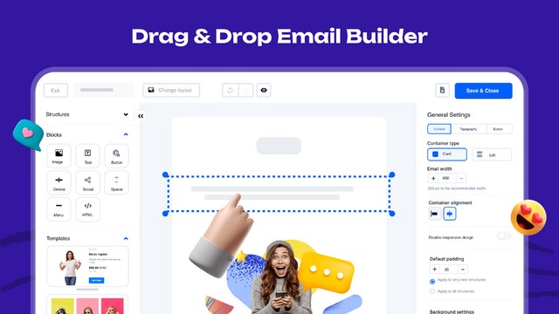This screenshot has width=559, height=314.
Task: Toggle Disable responsive design switch
Action: 504,235
